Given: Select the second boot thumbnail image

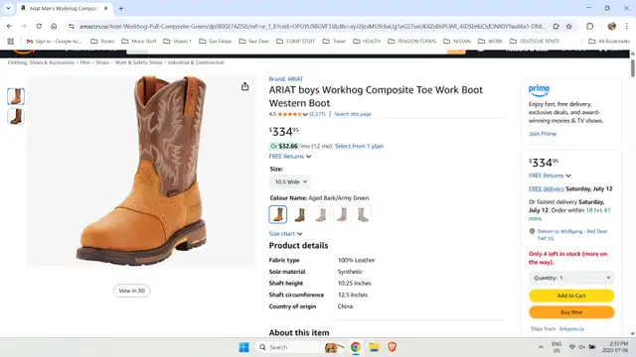Looking at the screenshot, I should (16, 117).
